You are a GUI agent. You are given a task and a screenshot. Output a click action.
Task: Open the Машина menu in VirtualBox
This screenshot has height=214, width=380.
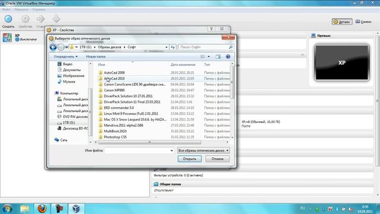pyautogui.click(x=21, y=10)
